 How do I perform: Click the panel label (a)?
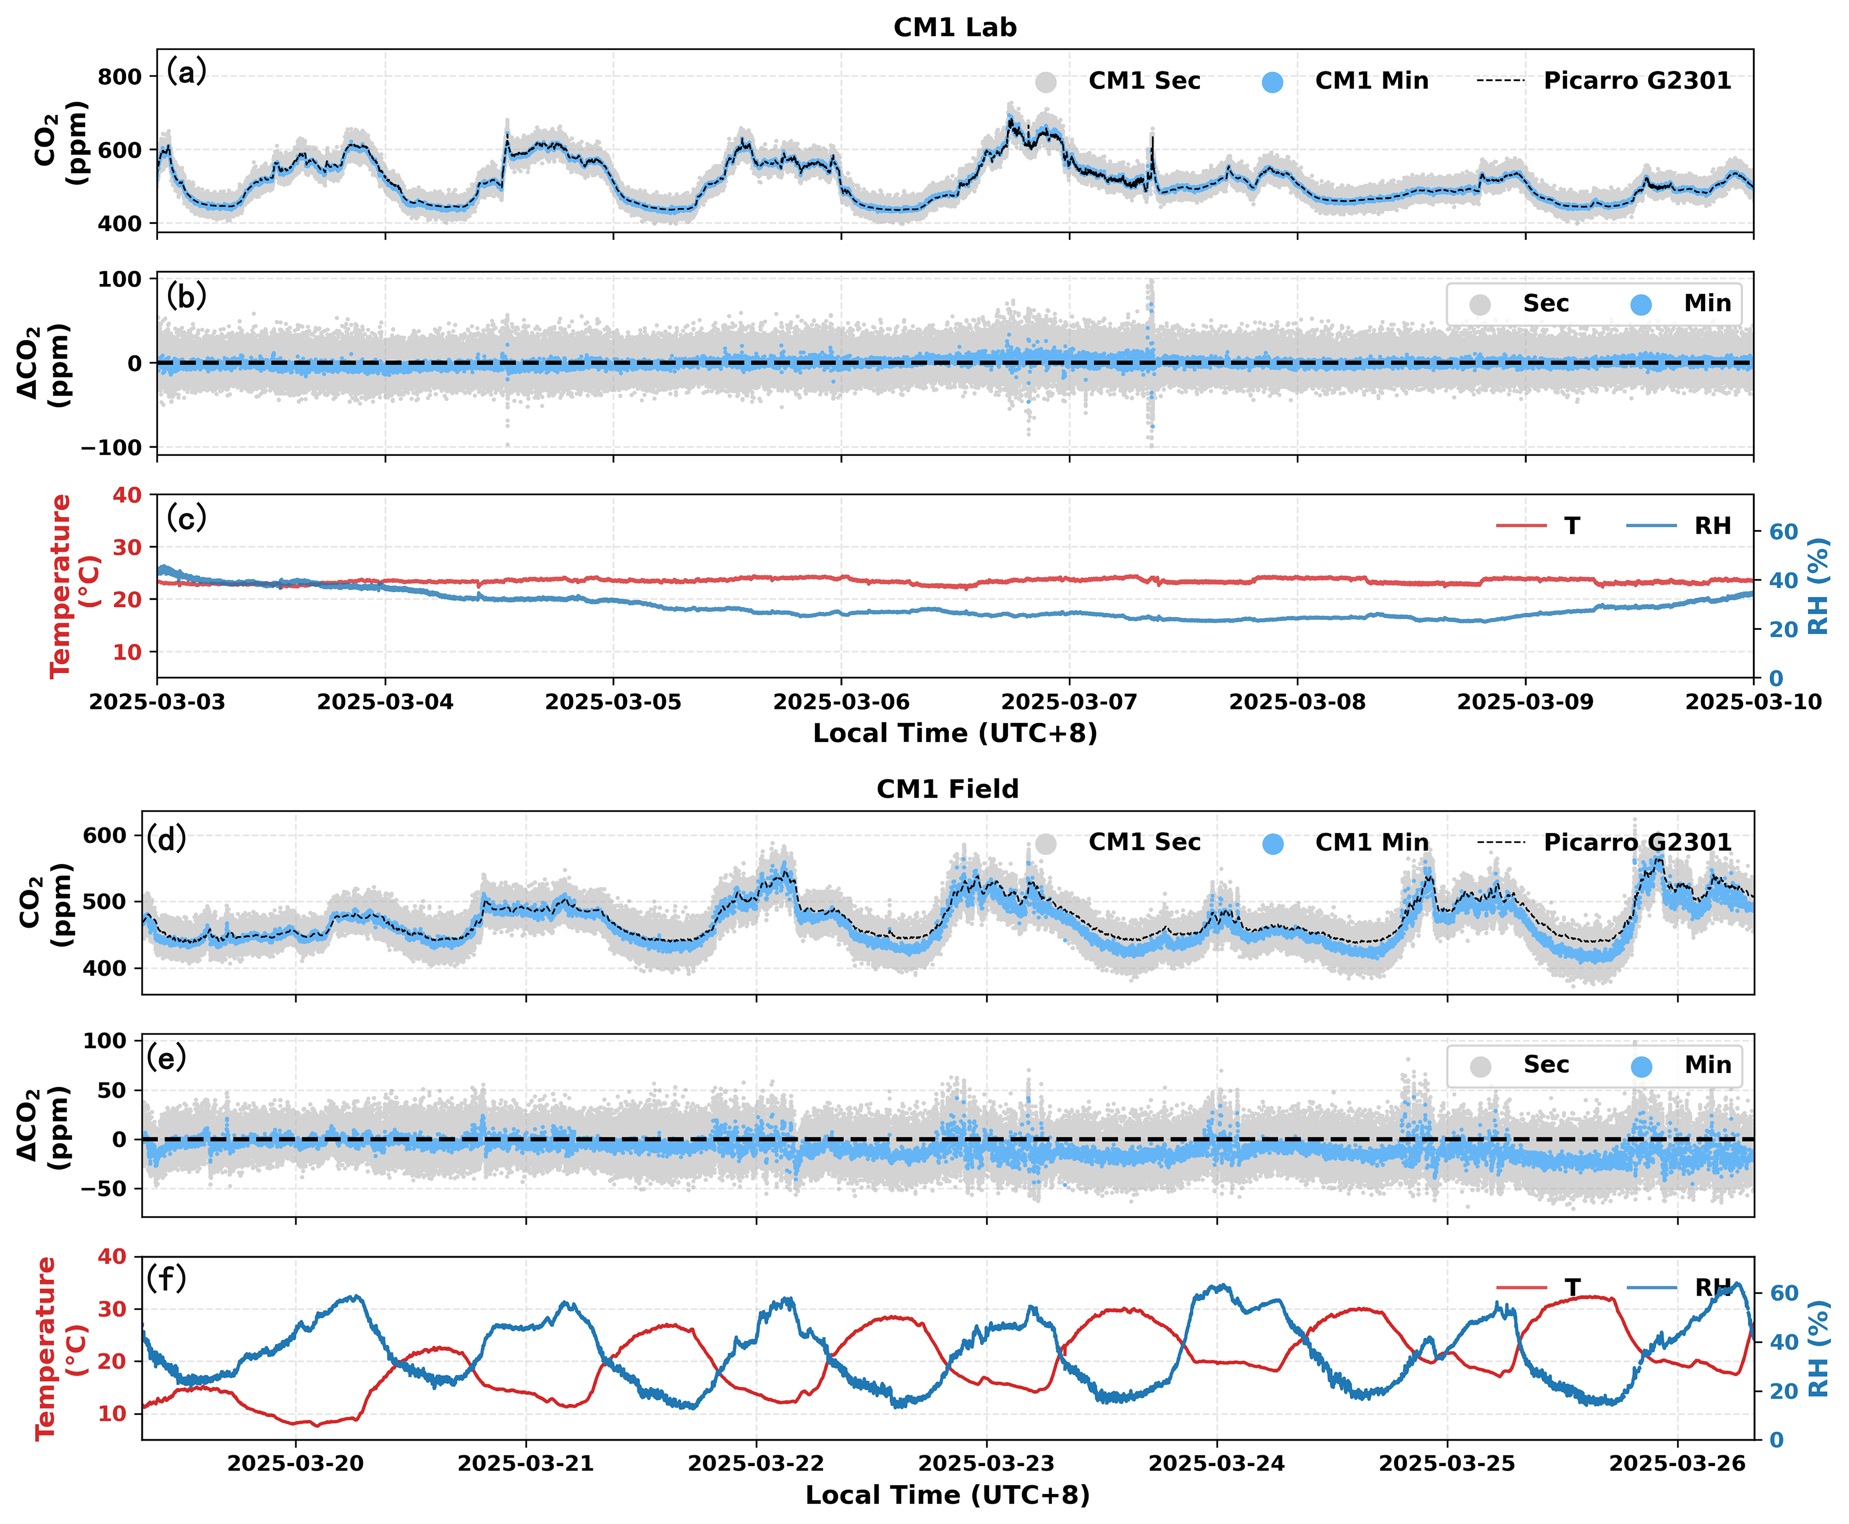(x=186, y=71)
